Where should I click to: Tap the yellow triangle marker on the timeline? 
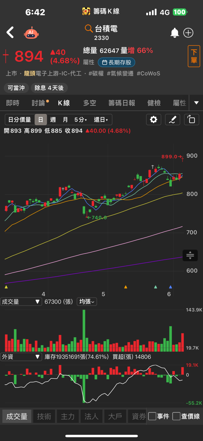tap(6, 287)
